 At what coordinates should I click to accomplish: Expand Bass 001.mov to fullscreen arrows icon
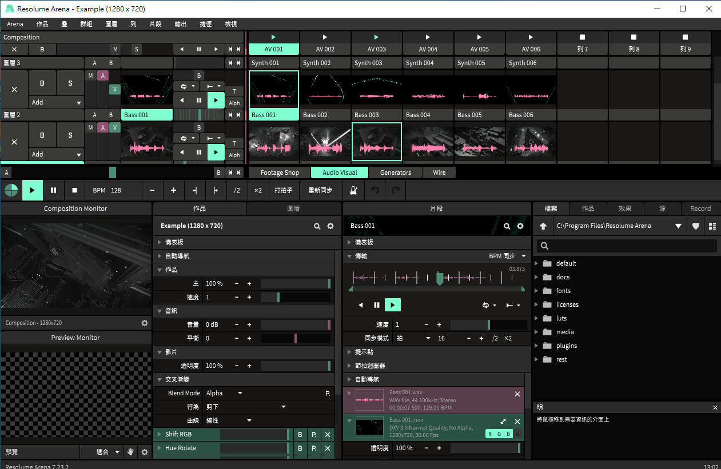pos(503,422)
